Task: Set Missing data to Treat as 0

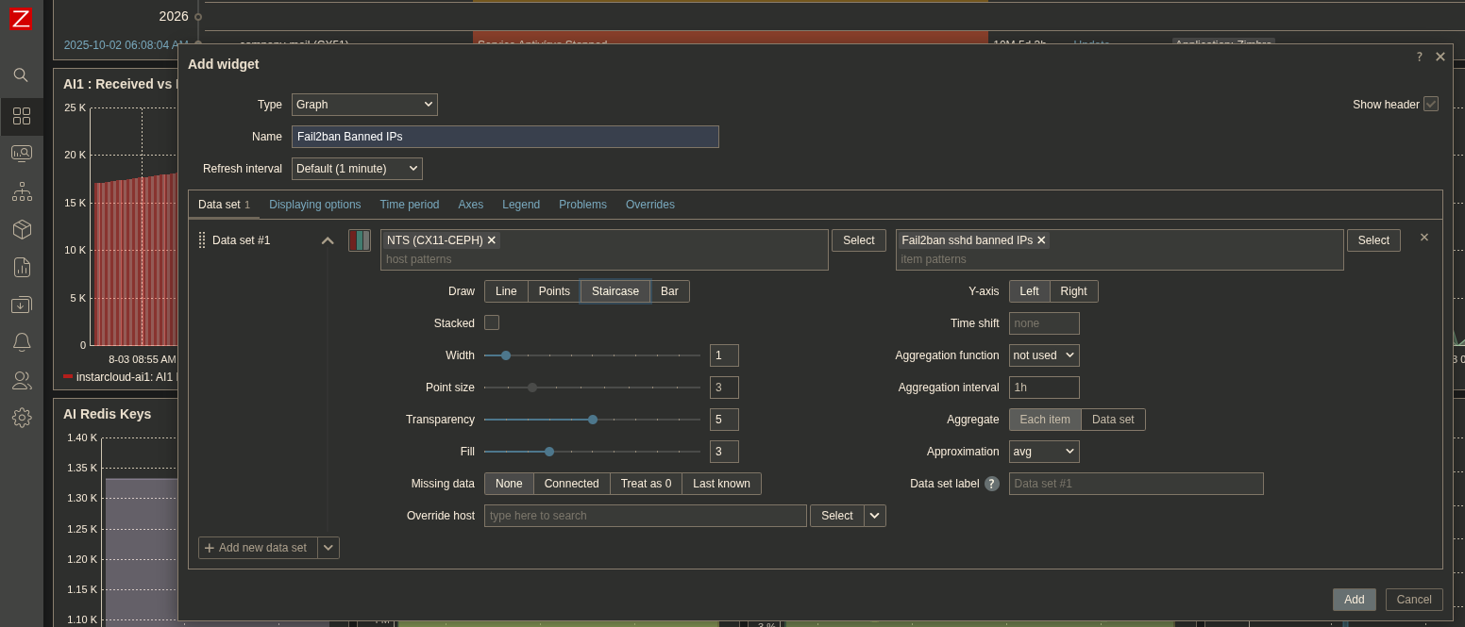Action: coord(646,484)
